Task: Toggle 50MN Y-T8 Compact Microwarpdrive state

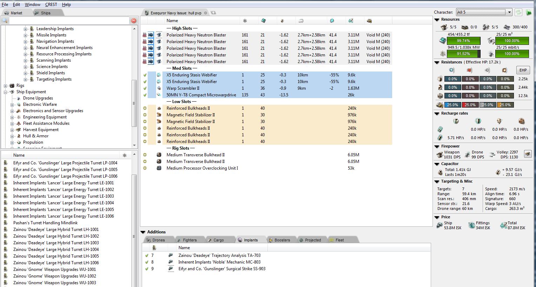Action: coord(145,95)
